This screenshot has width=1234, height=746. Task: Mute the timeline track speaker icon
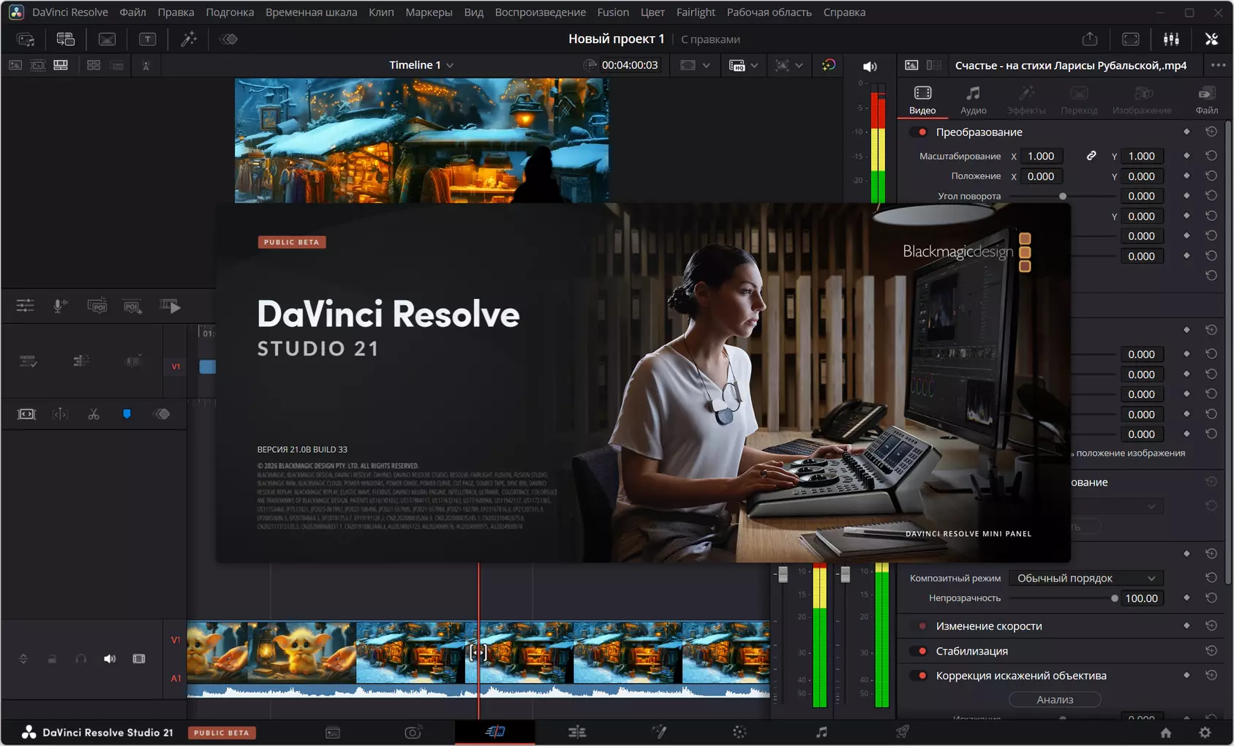[x=110, y=659]
